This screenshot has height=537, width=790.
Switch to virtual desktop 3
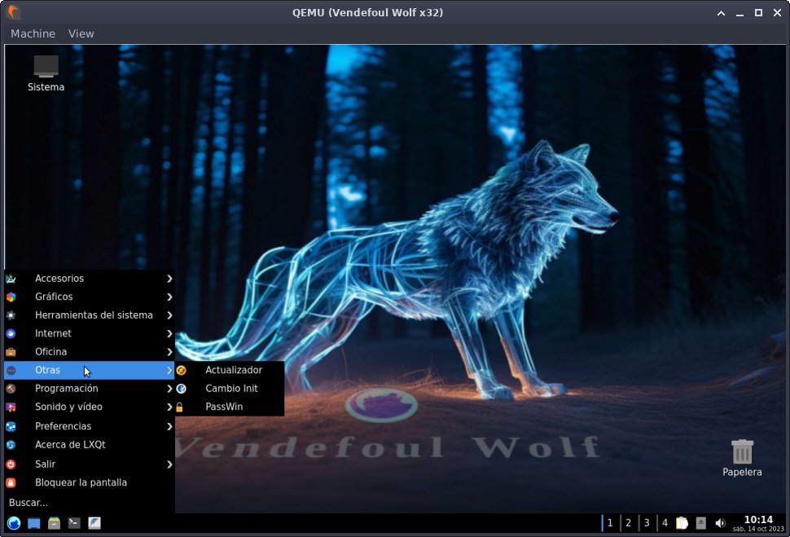647,523
